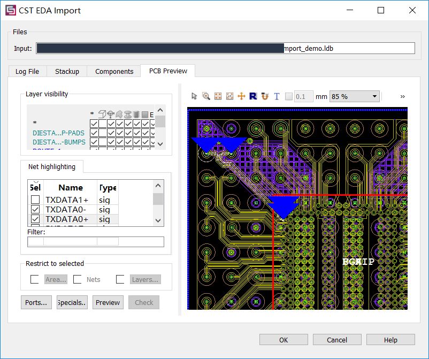Click the chip component column header icon
This screenshot has width=429, height=359.
pyautogui.click(x=136, y=114)
